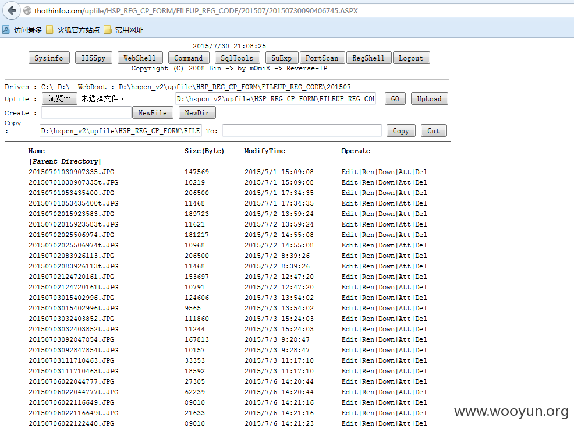The height and width of the screenshot is (428, 574).
Task: Click Att for 20150702015923583.JPG
Action: 405,214
